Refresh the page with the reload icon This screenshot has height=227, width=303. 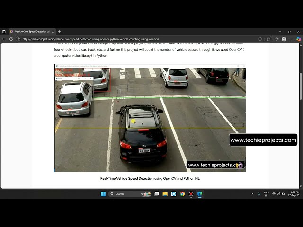tap(11, 39)
